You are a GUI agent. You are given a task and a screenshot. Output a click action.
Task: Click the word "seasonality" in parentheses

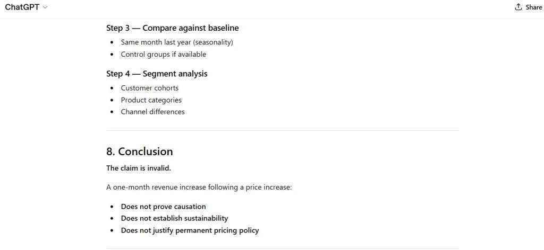click(212, 42)
